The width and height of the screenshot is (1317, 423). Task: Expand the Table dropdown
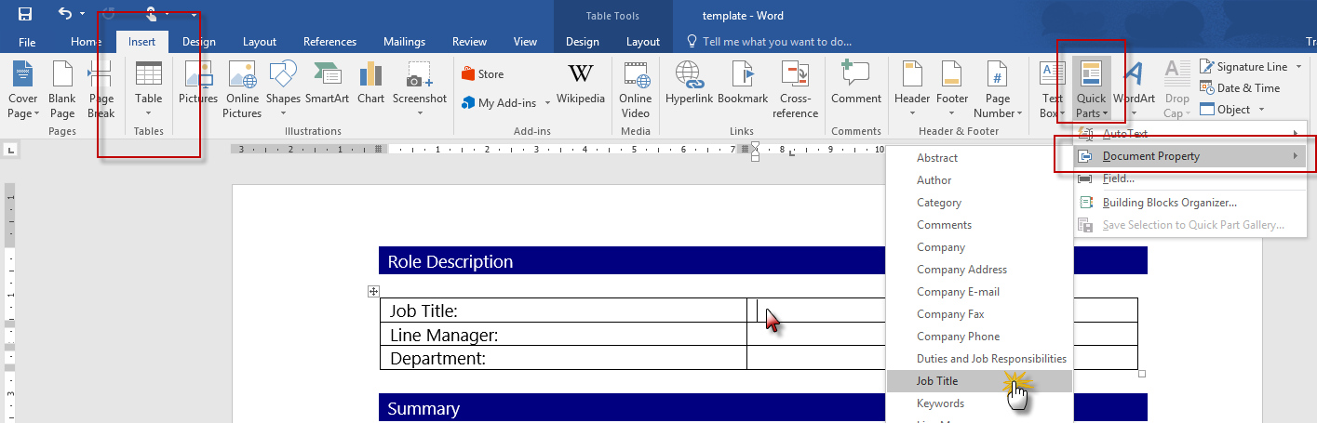coord(149,89)
